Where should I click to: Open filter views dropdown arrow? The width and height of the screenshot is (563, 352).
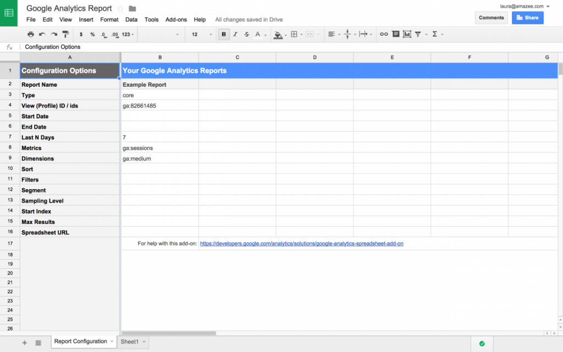(426, 35)
